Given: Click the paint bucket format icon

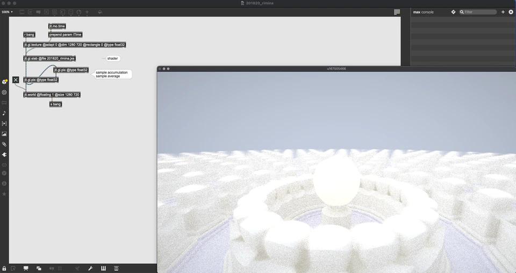Looking at the screenshot, I should tap(100, 12).
